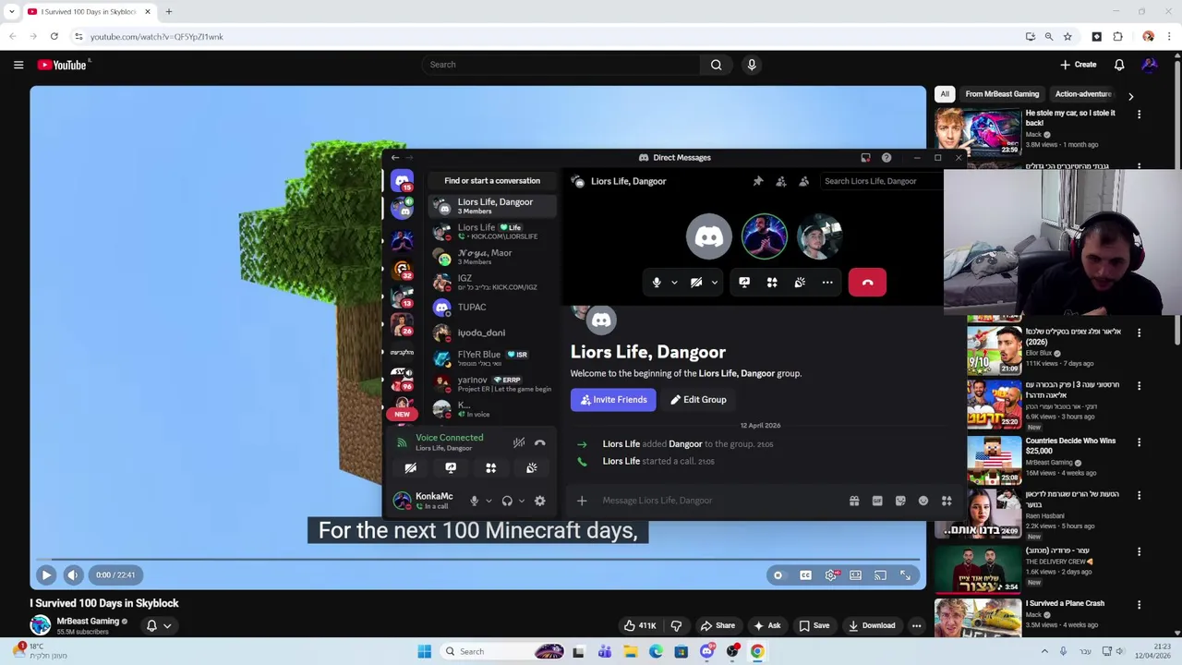Open soundboard from the voice panel
This screenshot has width=1182, height=665.
[532, 468]
